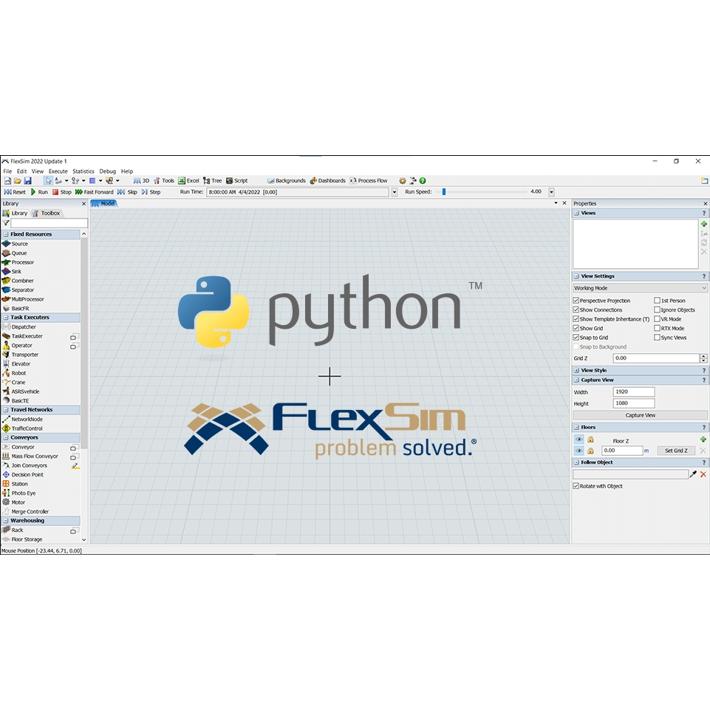Click Fast Forward button
Viewport: 710px width, 710px height.
click(94, 192)
